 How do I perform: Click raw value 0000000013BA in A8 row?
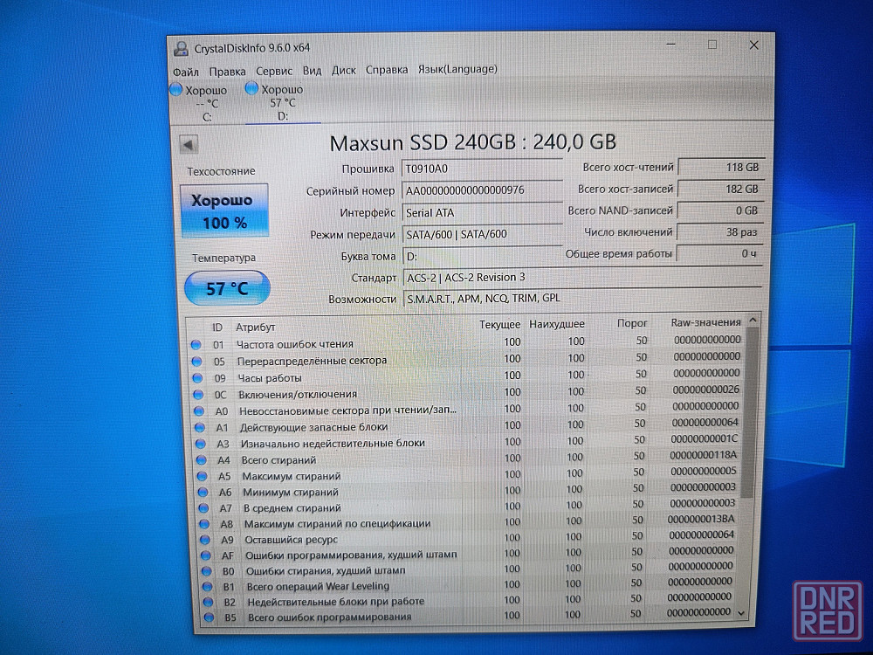[701, 519]
